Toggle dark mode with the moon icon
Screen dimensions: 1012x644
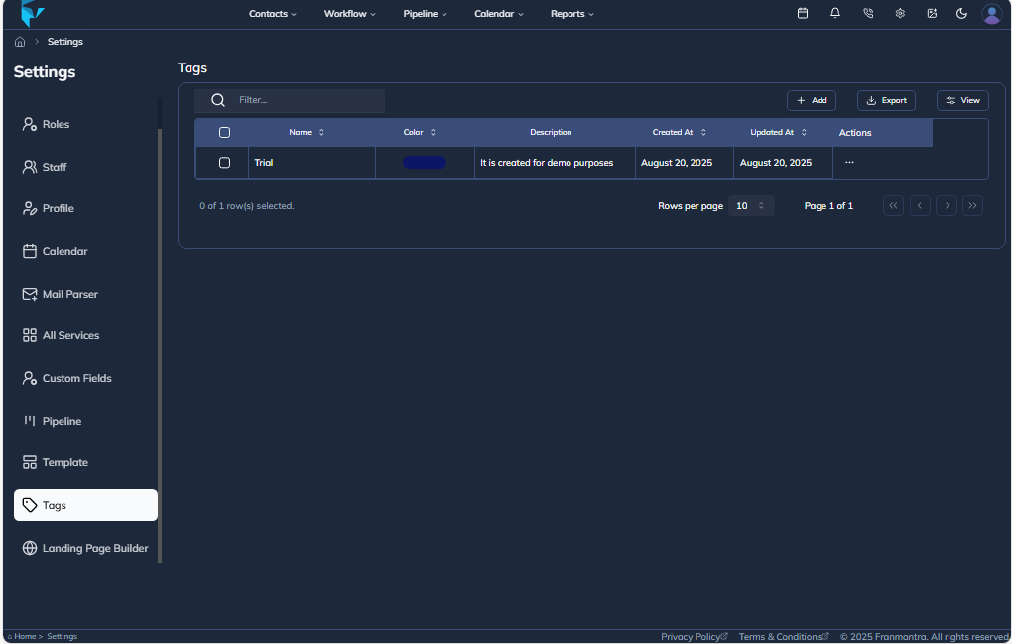[x=961, y=14]
